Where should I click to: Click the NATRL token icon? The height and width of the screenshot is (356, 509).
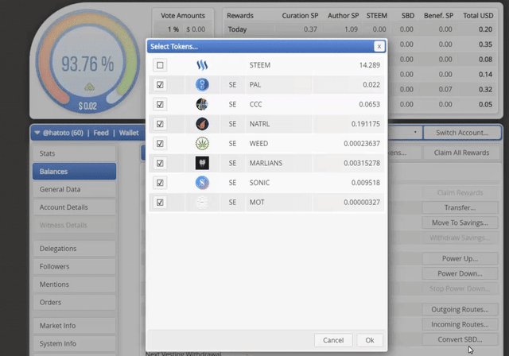tap(202, 124)
